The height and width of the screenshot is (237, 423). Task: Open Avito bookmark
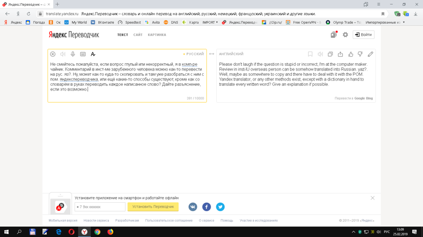coord(152,23)
